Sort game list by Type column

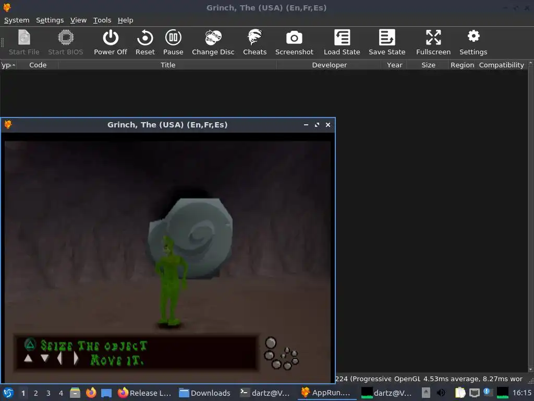(8, 65)
